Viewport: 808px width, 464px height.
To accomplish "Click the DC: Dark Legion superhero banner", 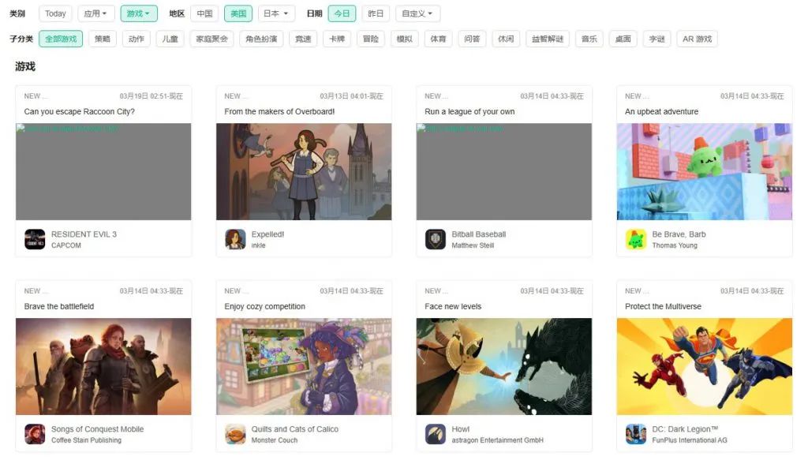I will 705,367.
